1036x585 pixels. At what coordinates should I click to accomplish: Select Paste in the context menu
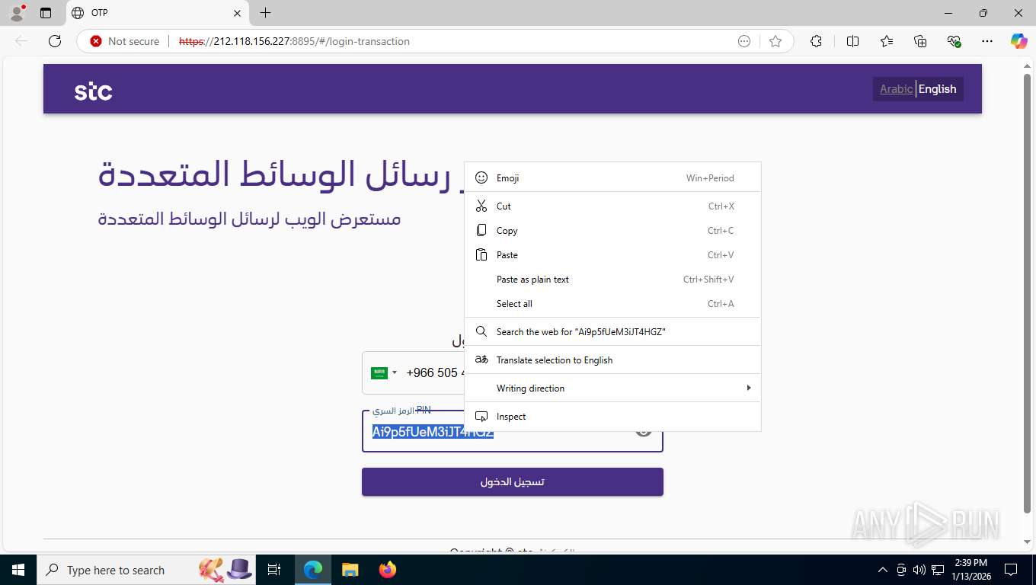(612, 255)
